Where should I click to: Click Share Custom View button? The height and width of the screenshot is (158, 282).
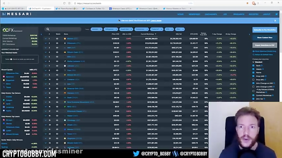pos(264,37)
